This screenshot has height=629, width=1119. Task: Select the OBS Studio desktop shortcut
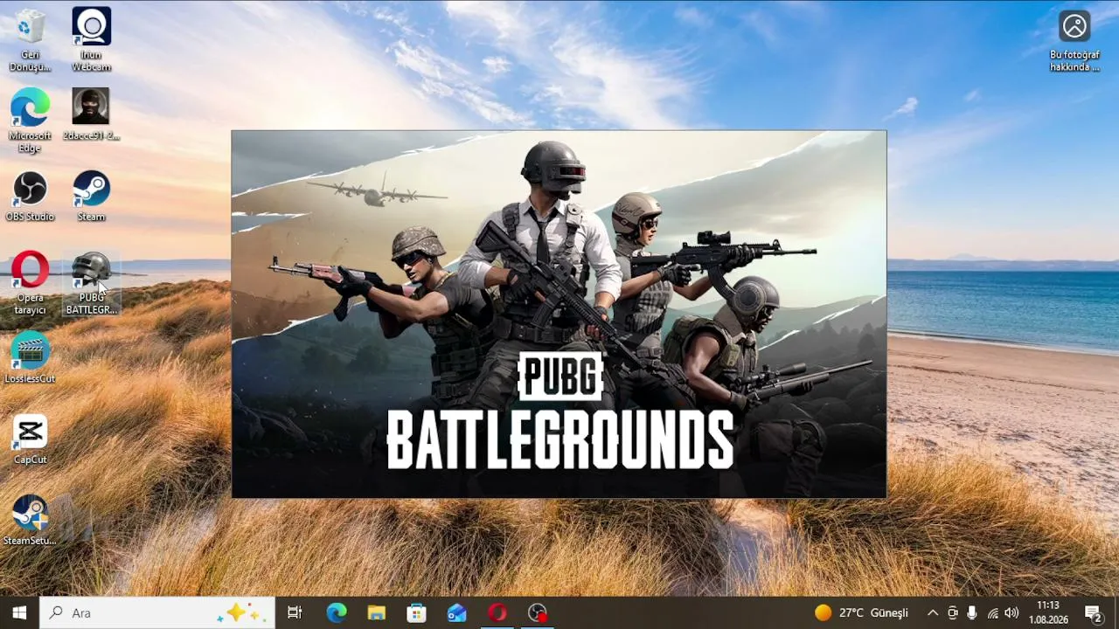pyautogui.click(x=30, y=196)
